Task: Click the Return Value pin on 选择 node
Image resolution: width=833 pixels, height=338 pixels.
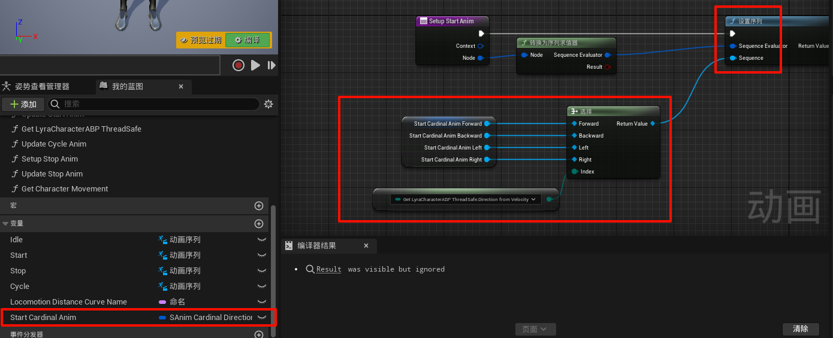Action: coord(652,124)
